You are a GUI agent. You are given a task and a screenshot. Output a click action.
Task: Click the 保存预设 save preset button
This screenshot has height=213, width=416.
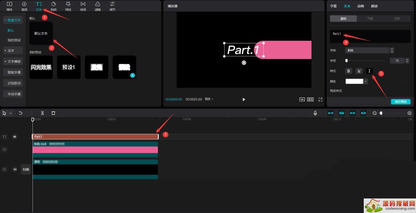(400, 102)
